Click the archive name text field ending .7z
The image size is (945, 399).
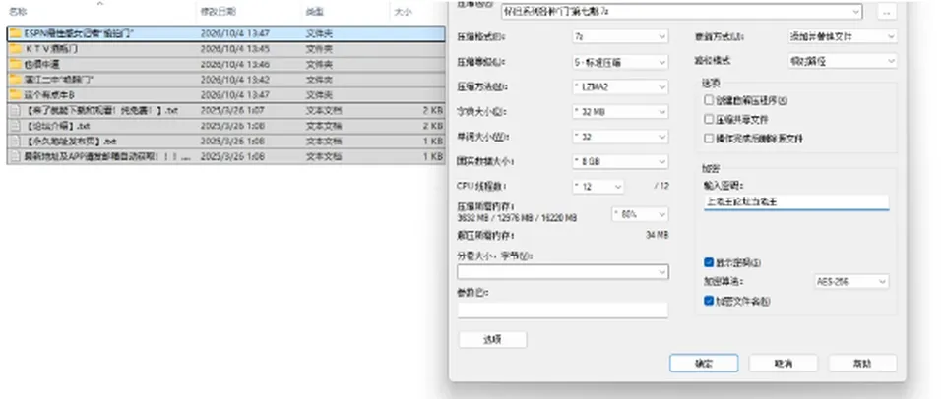(x=683, y=12)
